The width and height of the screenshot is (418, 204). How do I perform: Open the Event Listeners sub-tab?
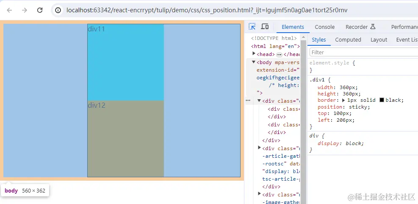(407, 40)
